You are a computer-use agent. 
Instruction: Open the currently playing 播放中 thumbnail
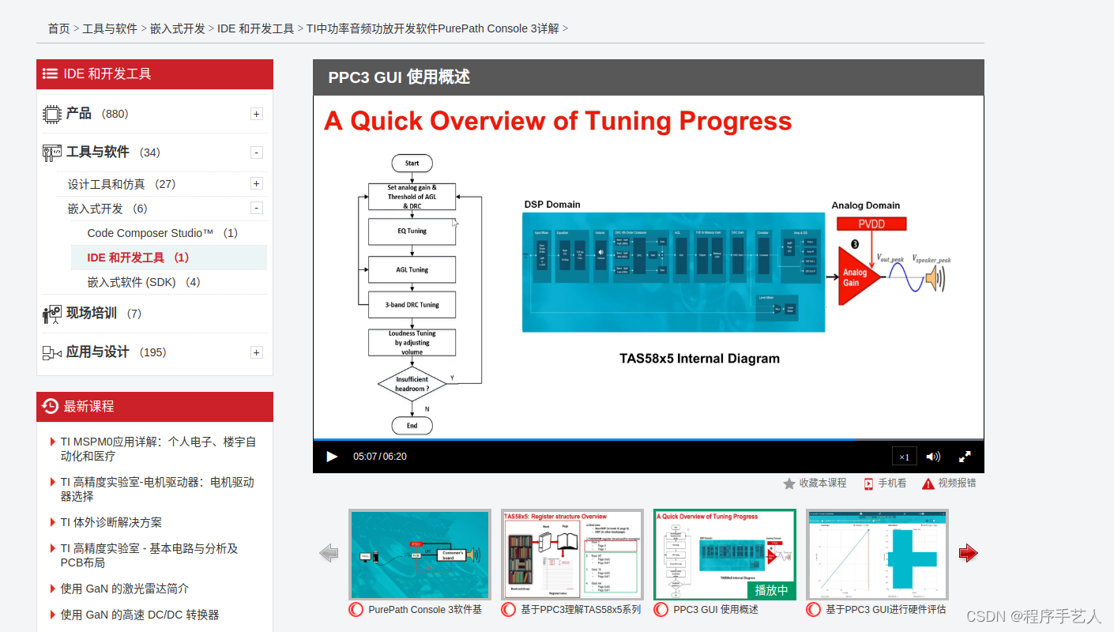[x=724, y=555]
